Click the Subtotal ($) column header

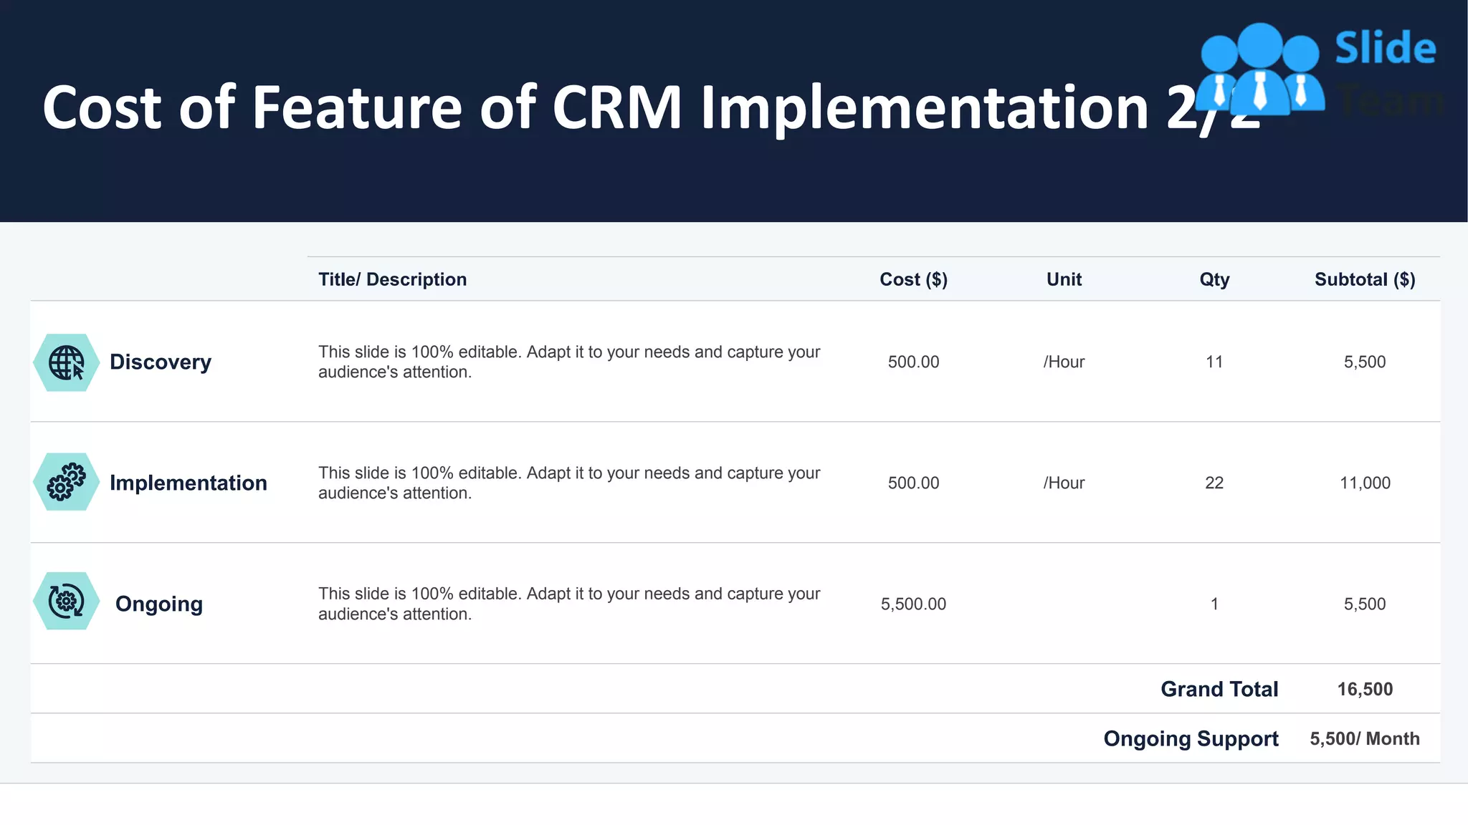tap(1365, 279)
